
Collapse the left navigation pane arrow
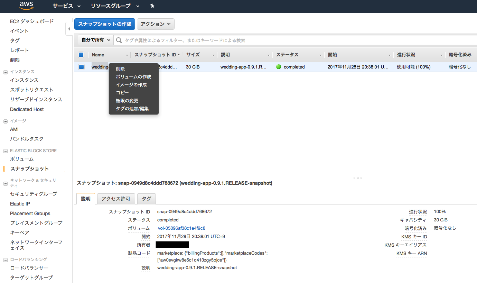pos(69,29)
